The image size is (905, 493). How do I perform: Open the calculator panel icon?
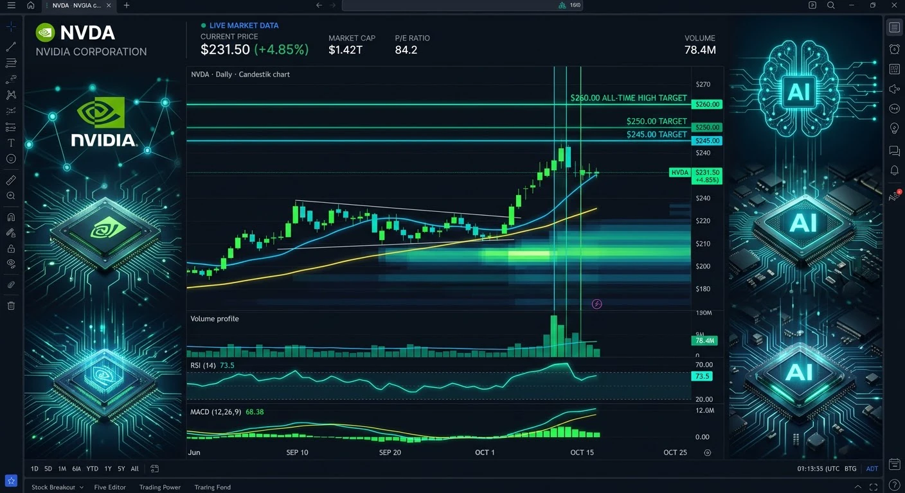click(894, 69)
